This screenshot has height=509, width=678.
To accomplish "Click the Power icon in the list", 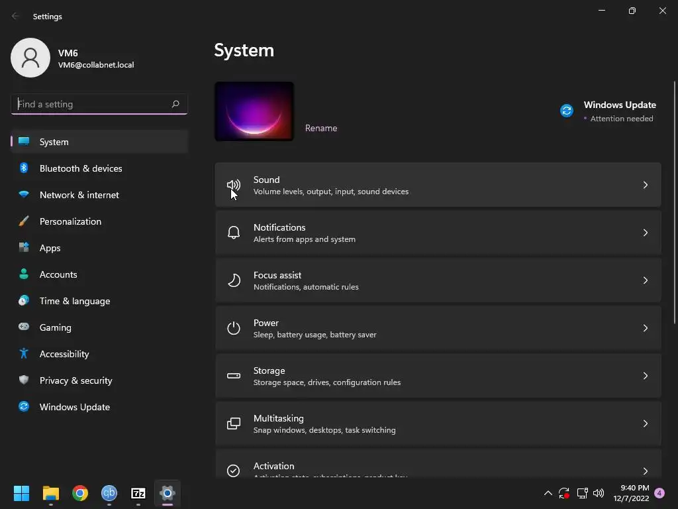I will 234,328.
